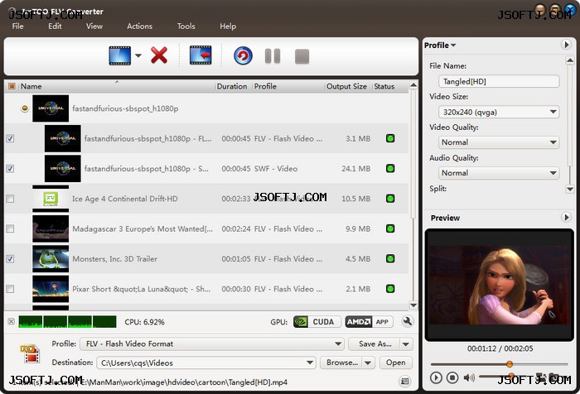Click the gray Stop conversion square

point(302,56)
